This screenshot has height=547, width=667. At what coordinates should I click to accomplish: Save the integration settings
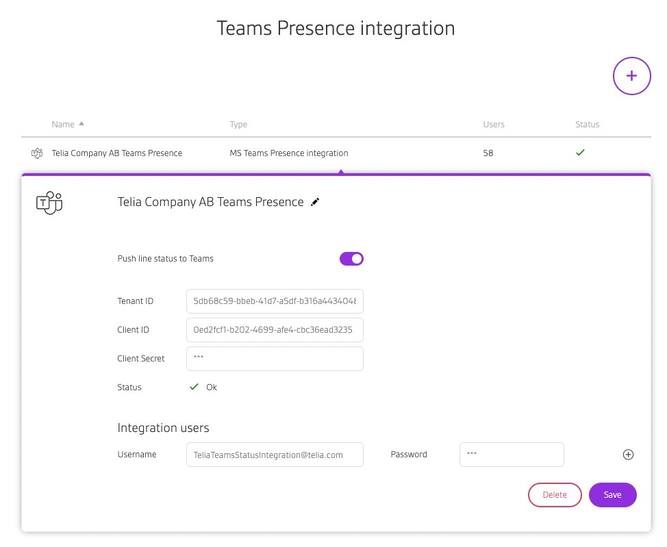pyautogui.click(x=612, y=495)
